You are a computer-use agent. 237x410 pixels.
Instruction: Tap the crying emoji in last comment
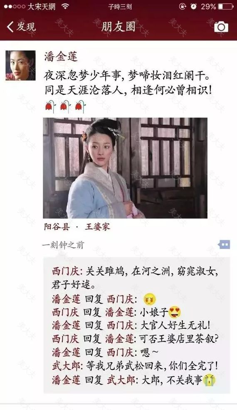(x=210, y=380)
